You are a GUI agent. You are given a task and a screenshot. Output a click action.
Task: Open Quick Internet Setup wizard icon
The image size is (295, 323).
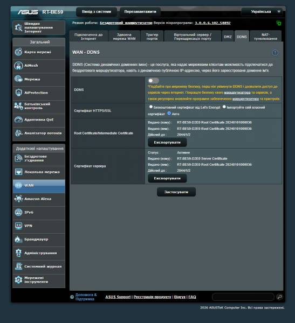[18, 27]
